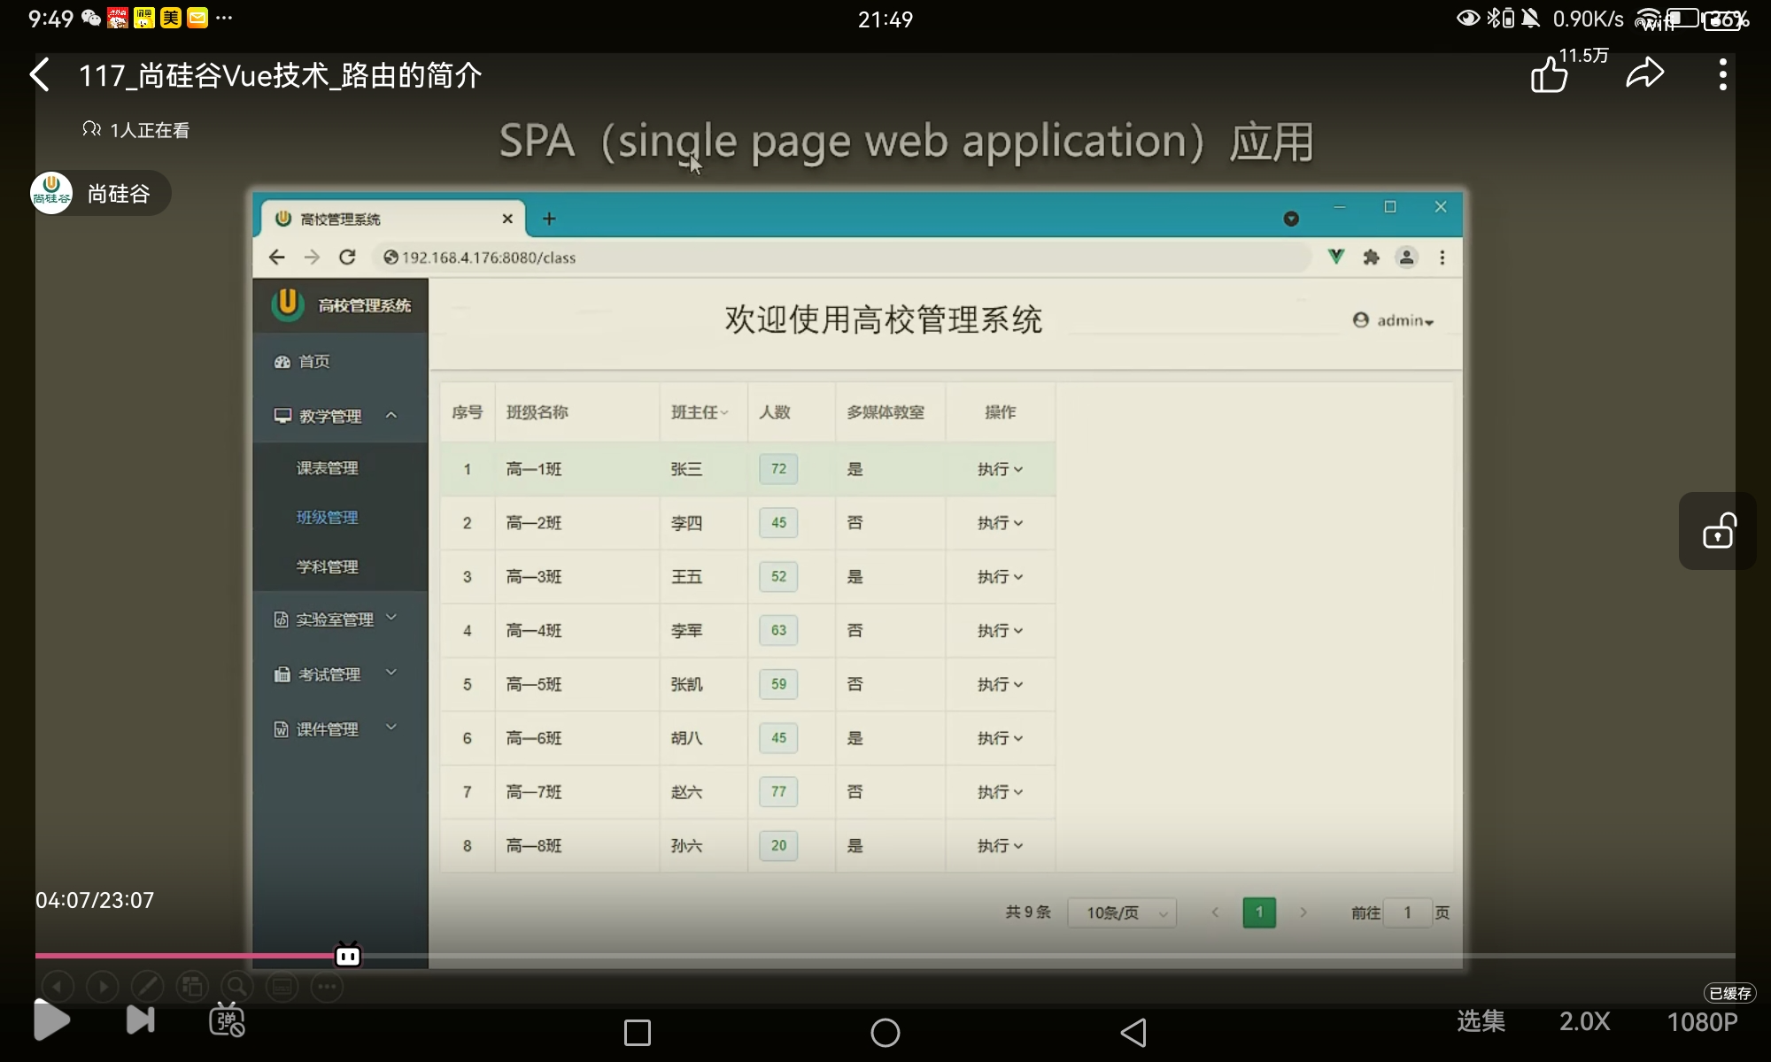This screenshot has height=1062, width=1771.
Task: Skip to the next episode
Action: click(141, 1020)
